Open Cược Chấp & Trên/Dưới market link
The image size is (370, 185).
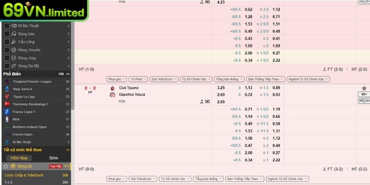[23, 176]
